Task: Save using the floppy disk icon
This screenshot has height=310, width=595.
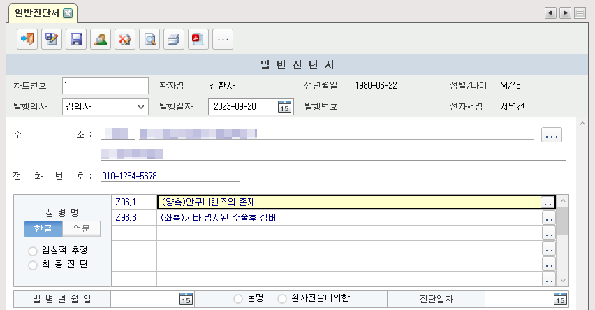Action: tap(76, 40)
